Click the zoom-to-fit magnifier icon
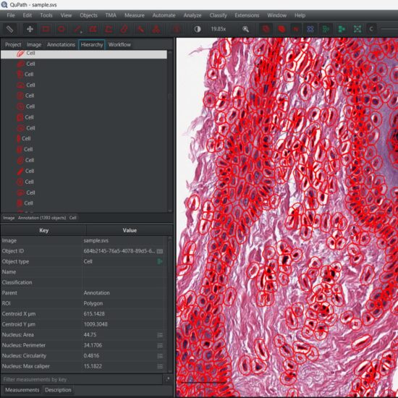 [x=245, y=29]
